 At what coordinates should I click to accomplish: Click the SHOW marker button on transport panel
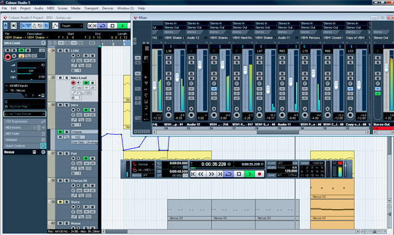pyautogui.click(x=305, y=163)
